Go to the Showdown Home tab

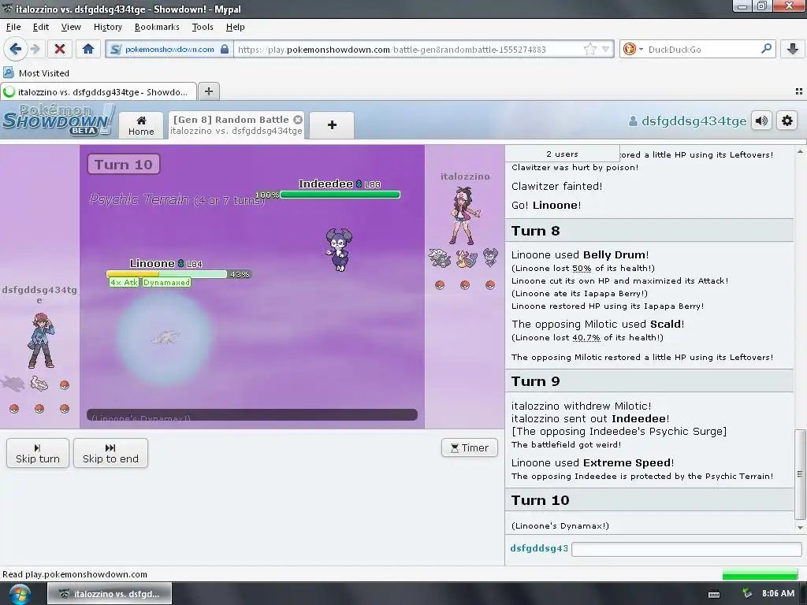(141, 125)
